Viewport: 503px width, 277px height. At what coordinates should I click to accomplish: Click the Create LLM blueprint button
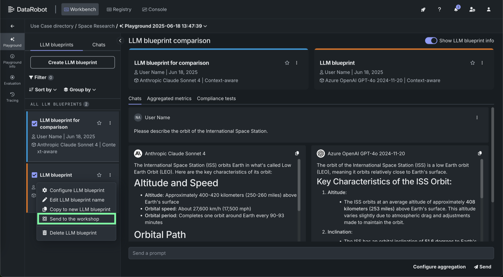[72, 62]
